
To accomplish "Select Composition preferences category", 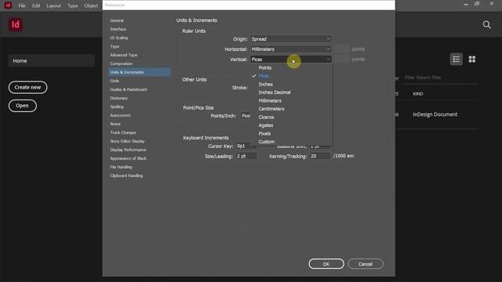I will (122, 63).
